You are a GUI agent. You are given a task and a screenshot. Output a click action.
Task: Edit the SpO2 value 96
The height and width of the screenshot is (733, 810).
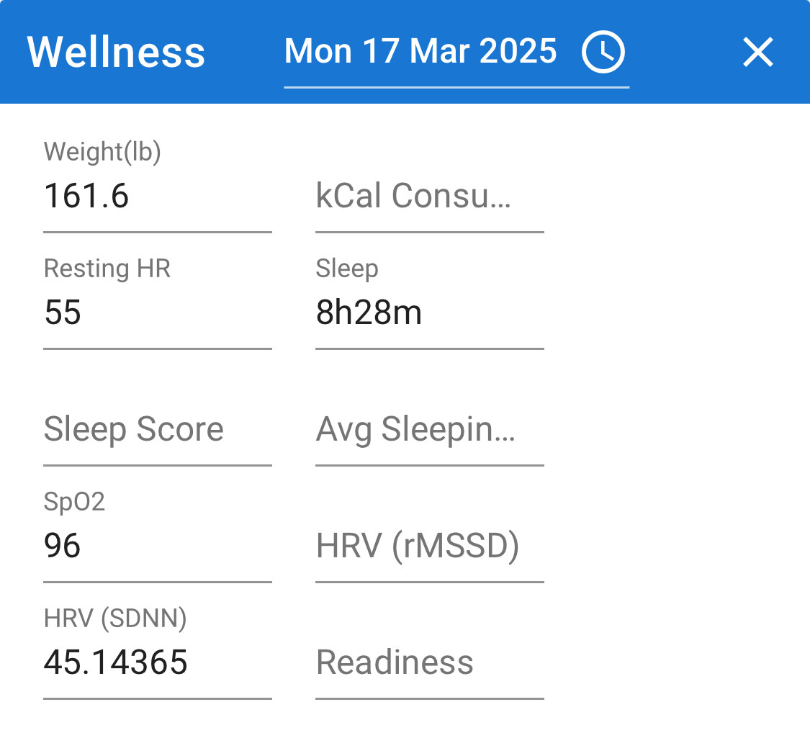coord(158,546)
